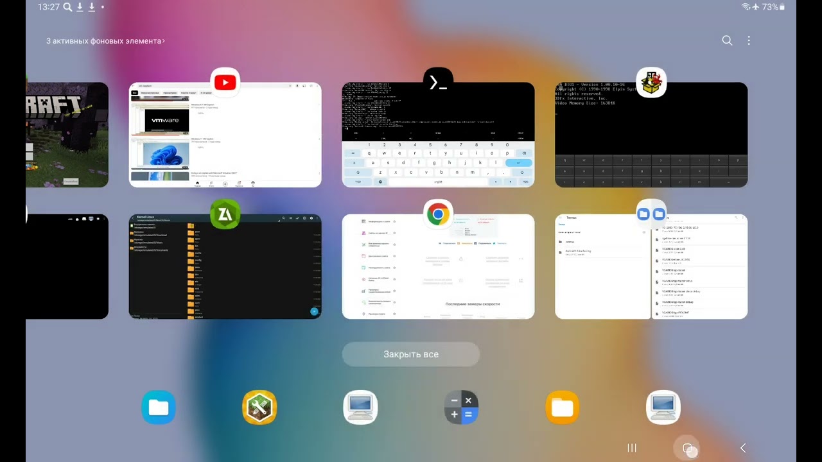Tap the home navigation button

tap(688, 449)
